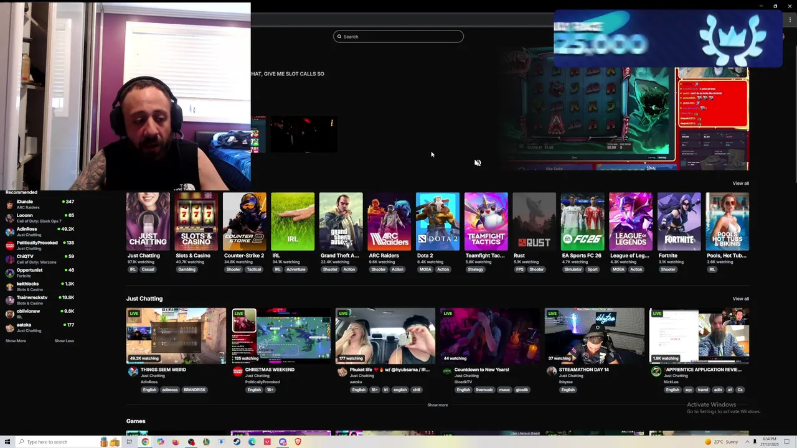Open the League of Legends category card
The image size is (797, 448).
(631, 222)
